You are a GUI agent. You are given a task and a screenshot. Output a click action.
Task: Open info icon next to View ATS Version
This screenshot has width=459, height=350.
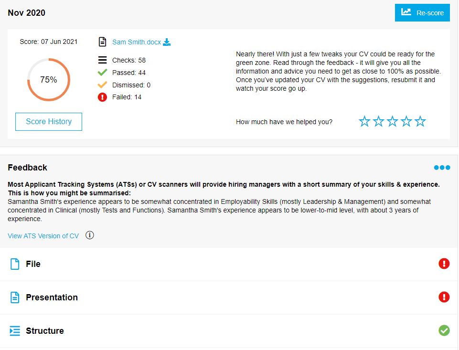[x=90, y=235]
